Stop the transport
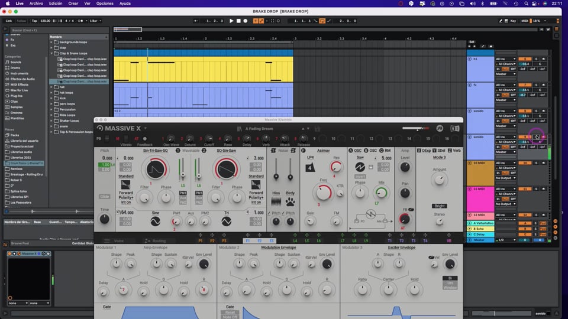The image size is (568, 319). click(238, 21)
